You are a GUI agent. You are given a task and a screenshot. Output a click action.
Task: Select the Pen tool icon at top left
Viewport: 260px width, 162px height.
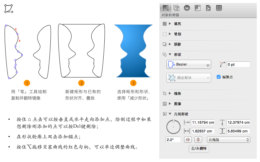9,9
